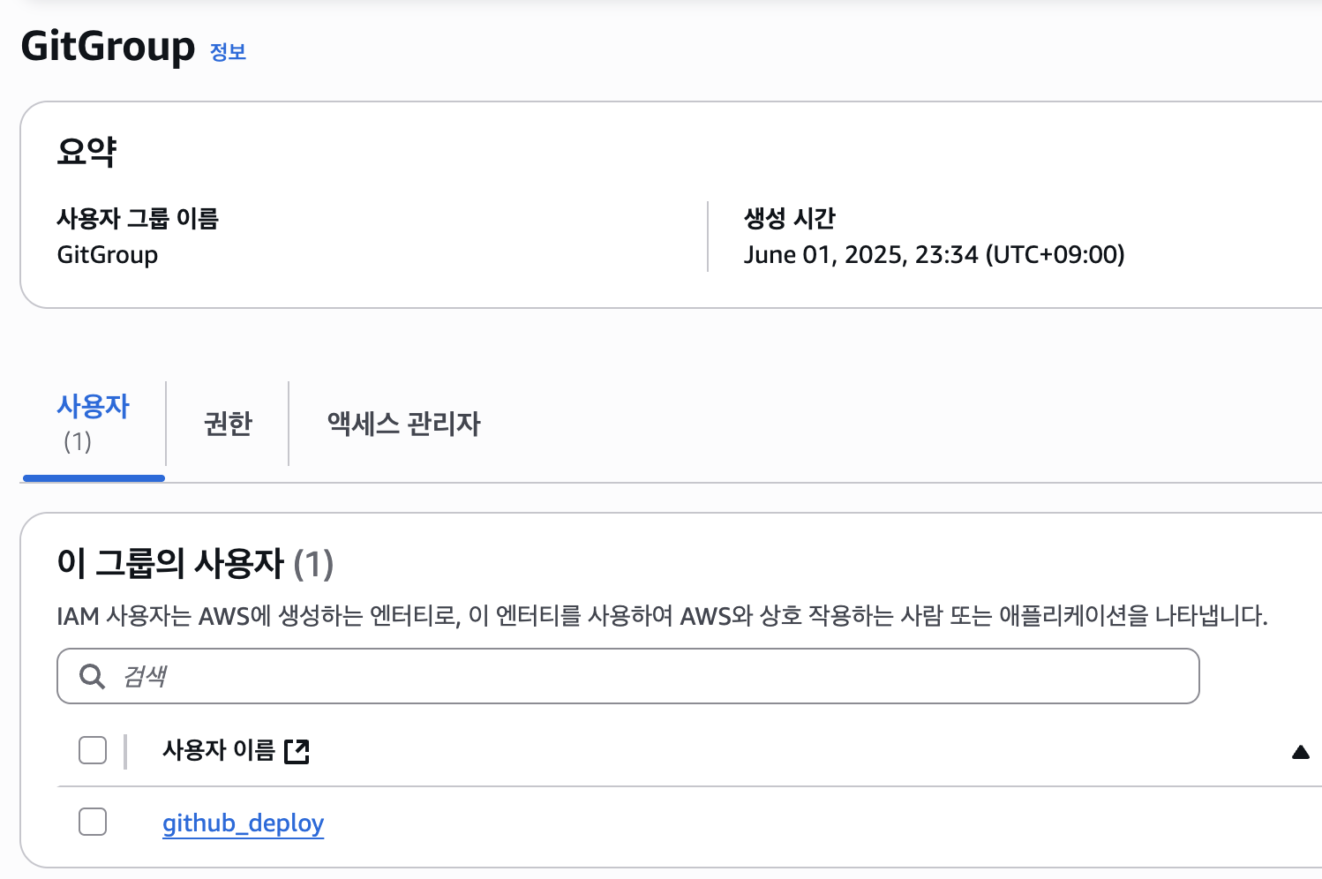Switch to the 사용자 tab

coord(93,424)
